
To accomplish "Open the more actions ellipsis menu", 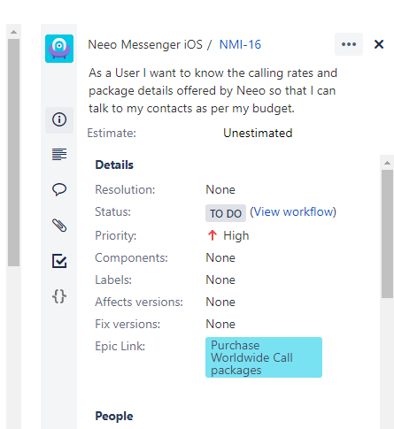I will (x=349, y=44).
